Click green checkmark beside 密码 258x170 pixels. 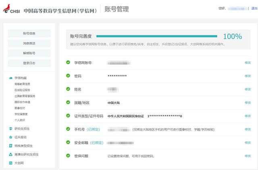(x=68, y=76)
